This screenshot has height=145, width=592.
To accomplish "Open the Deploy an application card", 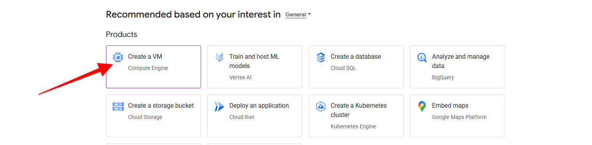I will point(255,116).
